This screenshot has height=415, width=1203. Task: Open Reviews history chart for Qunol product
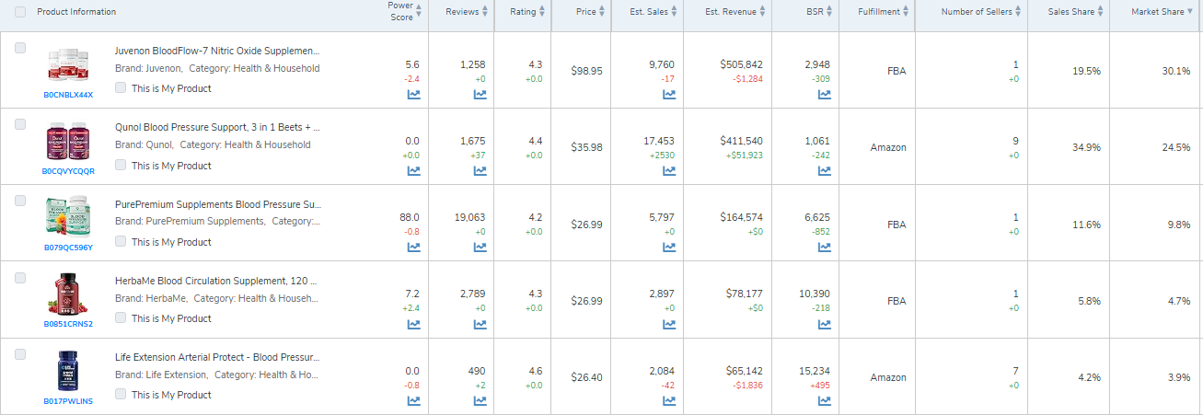pos(480,170)
